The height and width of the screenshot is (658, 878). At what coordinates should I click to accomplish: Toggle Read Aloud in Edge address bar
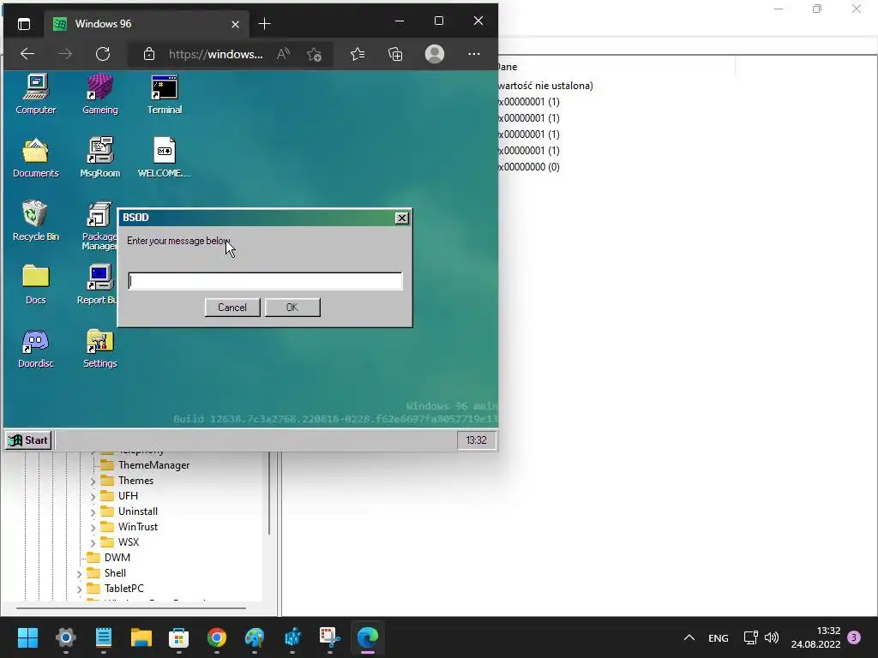(283, 54)
